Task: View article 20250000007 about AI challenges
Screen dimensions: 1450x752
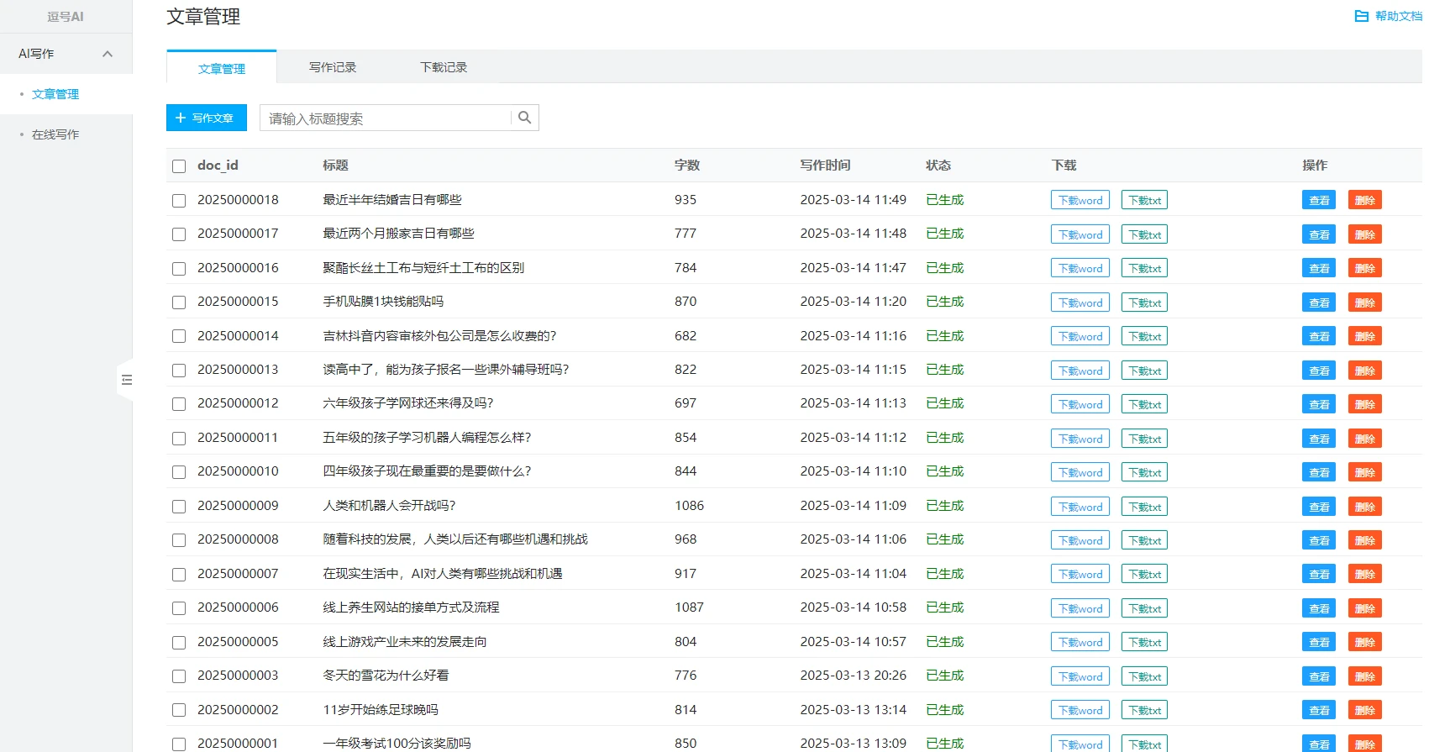Action: [x=1319, y=574]
